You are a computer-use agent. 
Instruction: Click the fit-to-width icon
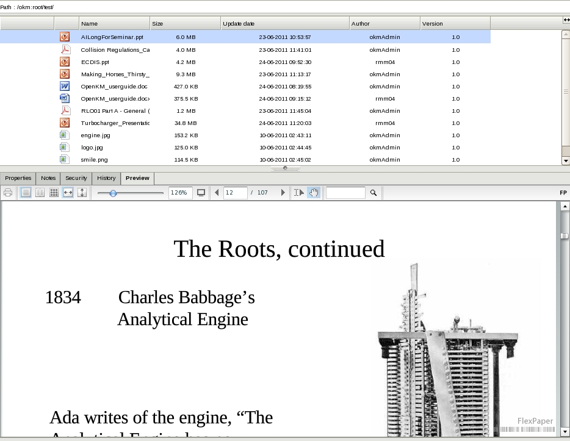point(68,192)
